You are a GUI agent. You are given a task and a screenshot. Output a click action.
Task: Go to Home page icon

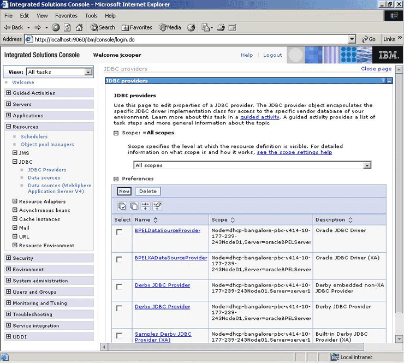click(x=79, y=27)
